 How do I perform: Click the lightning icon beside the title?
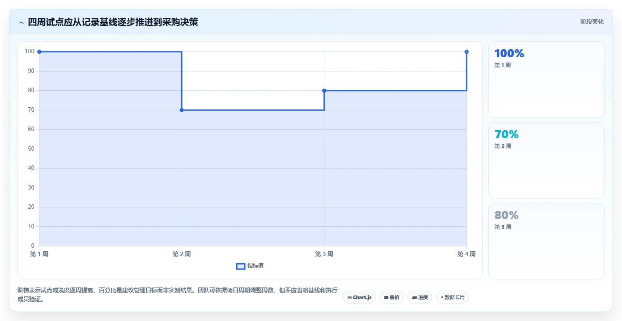(21, 22)
